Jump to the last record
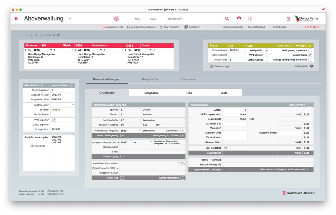 [42, 35]
